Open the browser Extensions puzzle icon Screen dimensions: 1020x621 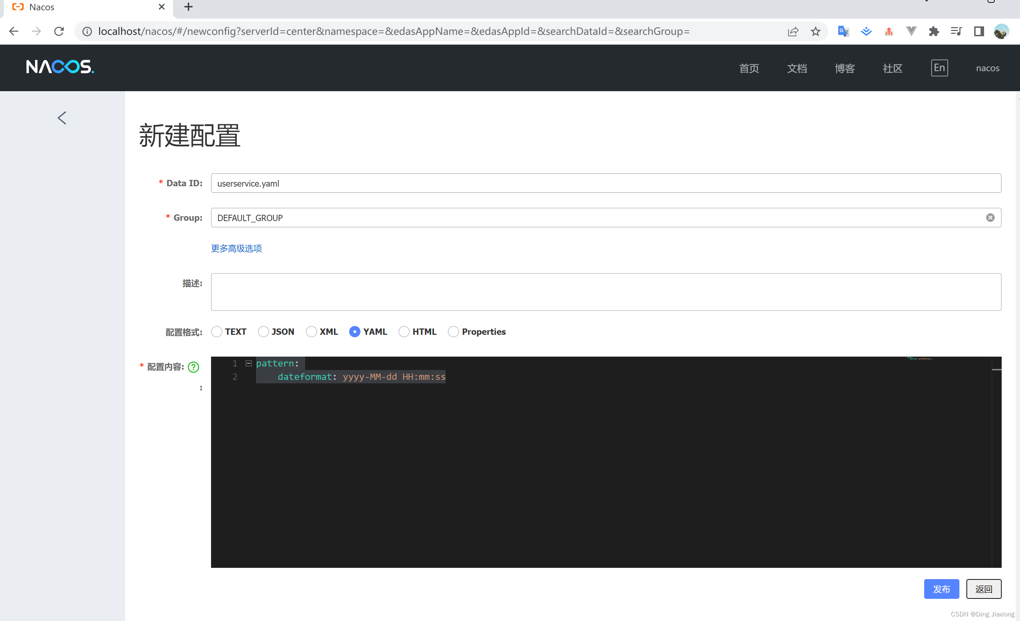pyautogui.click(x=933, y=31)
